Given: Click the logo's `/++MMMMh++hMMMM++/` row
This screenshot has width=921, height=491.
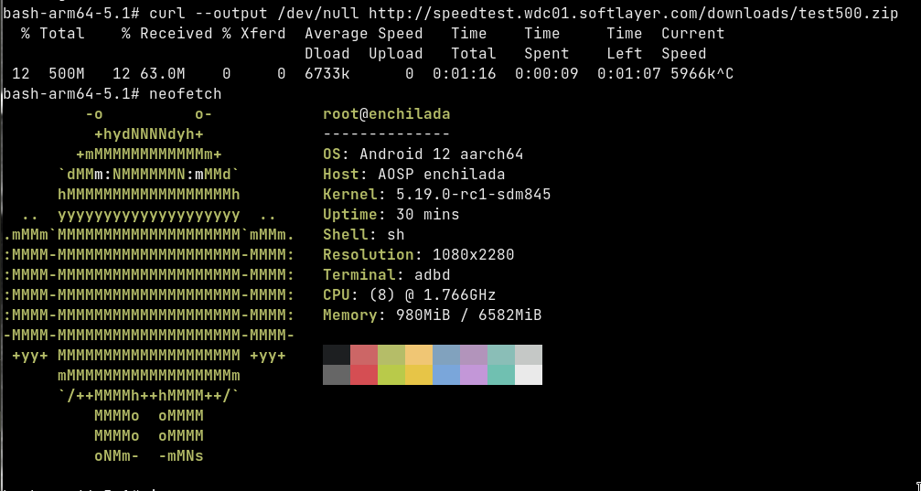Looking at the screenshot, I should pos(149,395).
